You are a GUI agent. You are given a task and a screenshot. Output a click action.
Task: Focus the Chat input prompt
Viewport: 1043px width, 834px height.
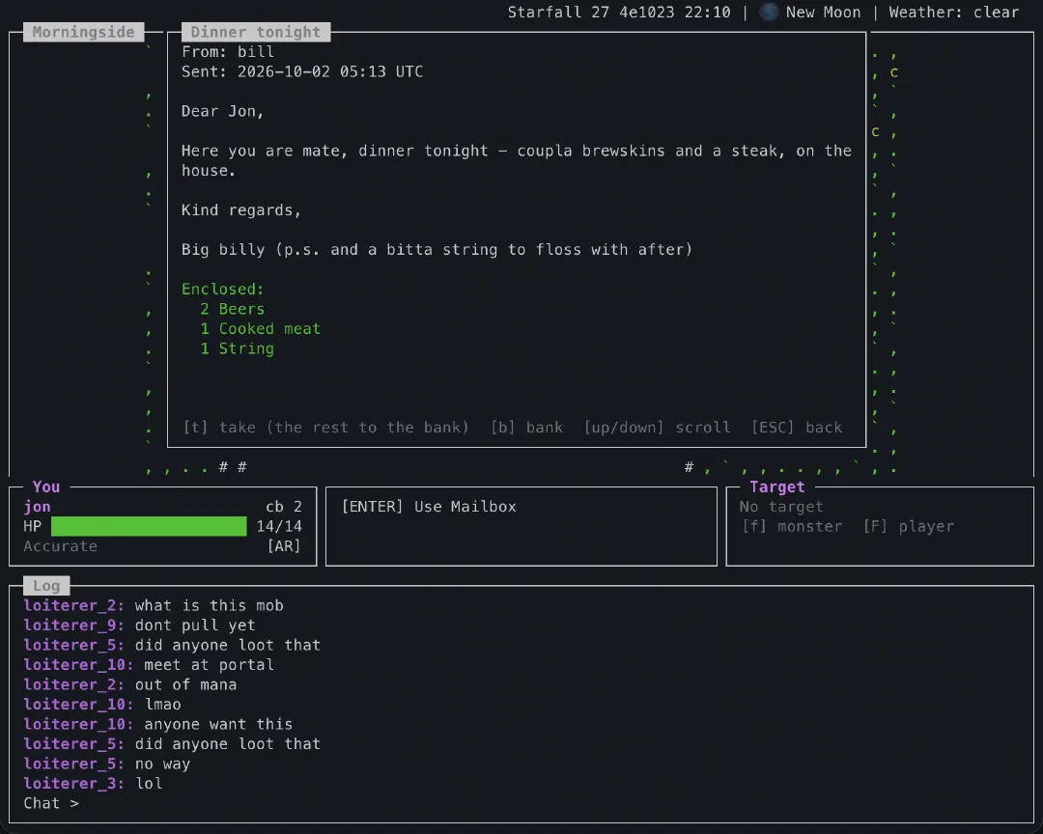51,803
